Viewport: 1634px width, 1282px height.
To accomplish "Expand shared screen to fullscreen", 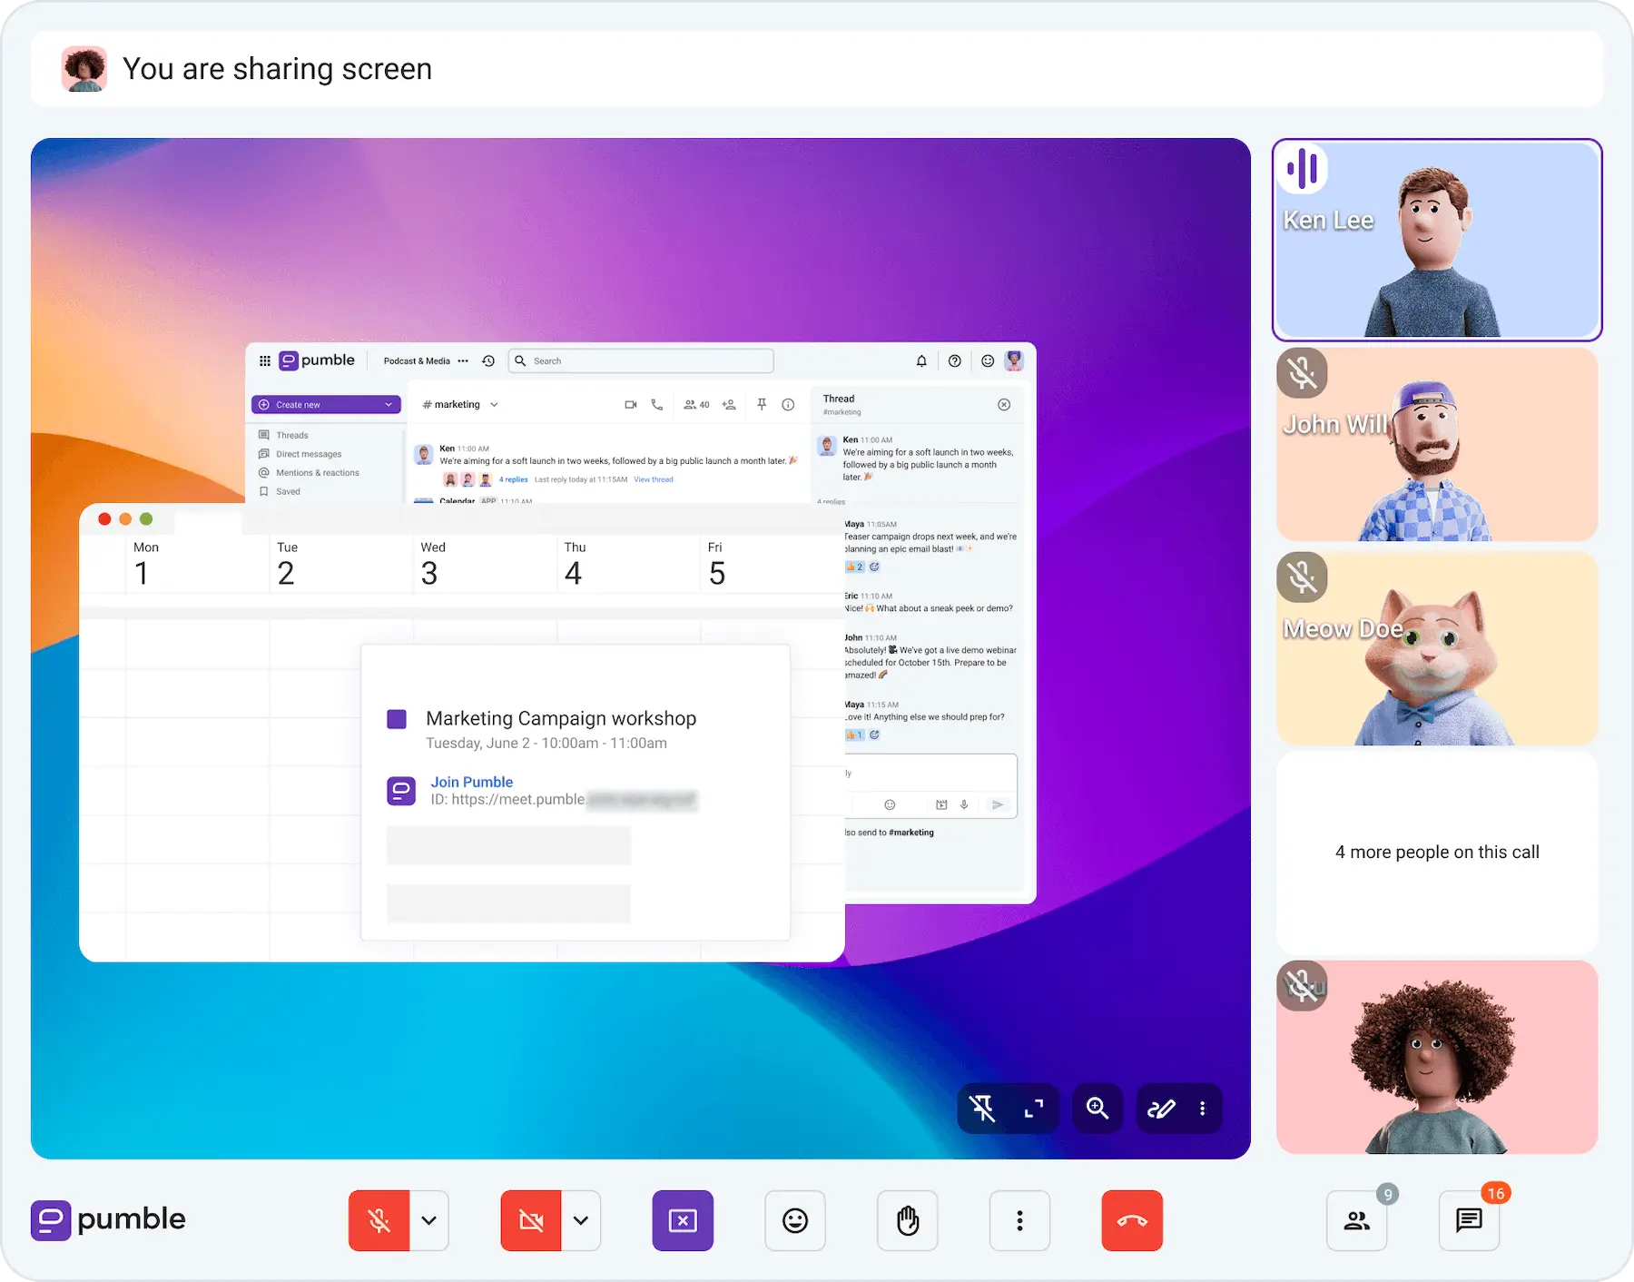I will [1034, 1108].
